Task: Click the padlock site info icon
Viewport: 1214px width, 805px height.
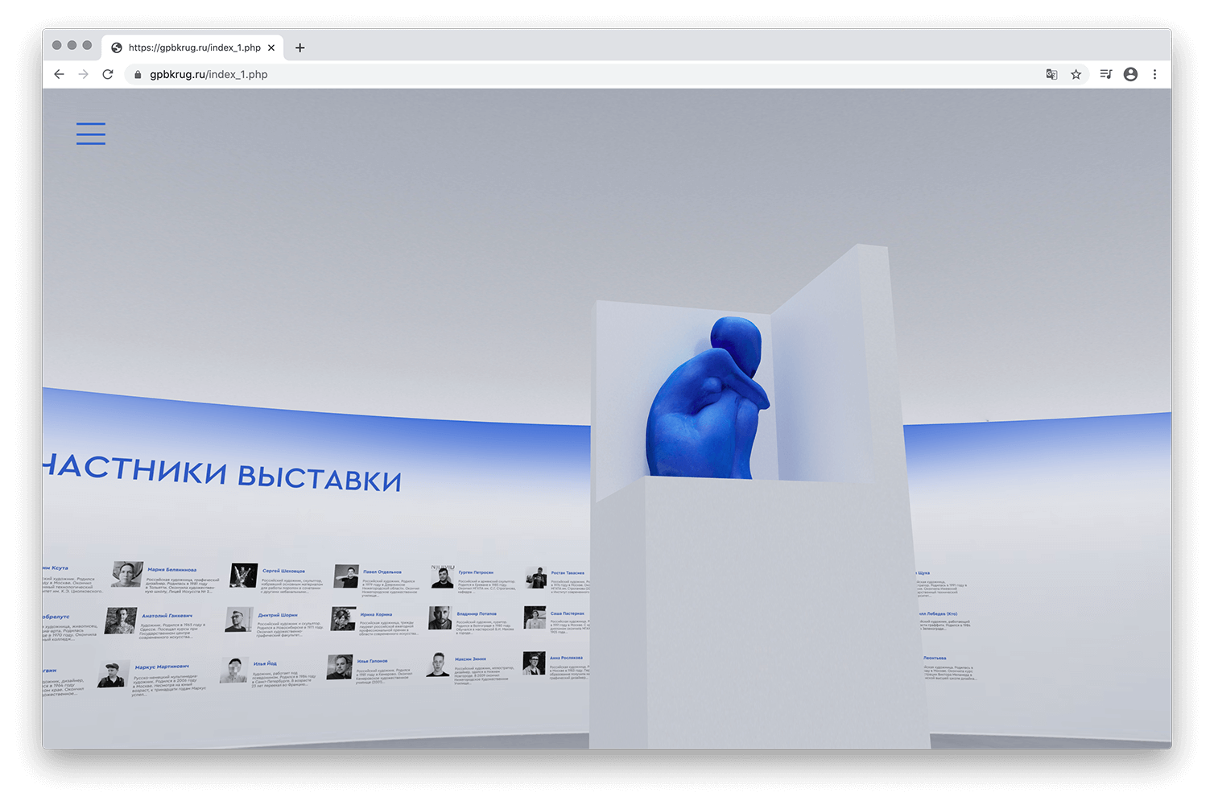Action: (x=138, y=75)
